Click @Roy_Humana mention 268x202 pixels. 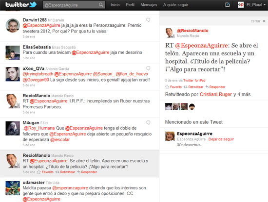pos(39,128)
